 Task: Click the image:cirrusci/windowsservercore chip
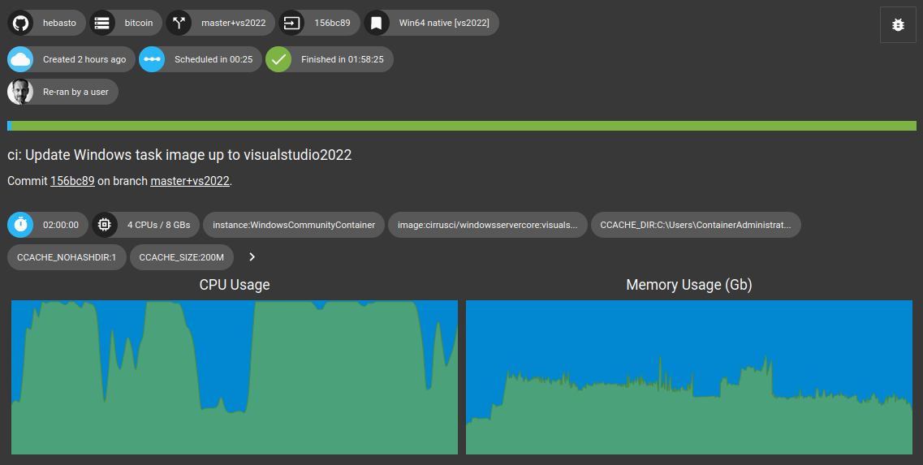point(487,225)
